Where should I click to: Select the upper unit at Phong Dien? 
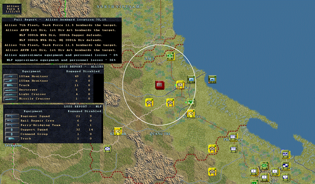pos(233,137)
